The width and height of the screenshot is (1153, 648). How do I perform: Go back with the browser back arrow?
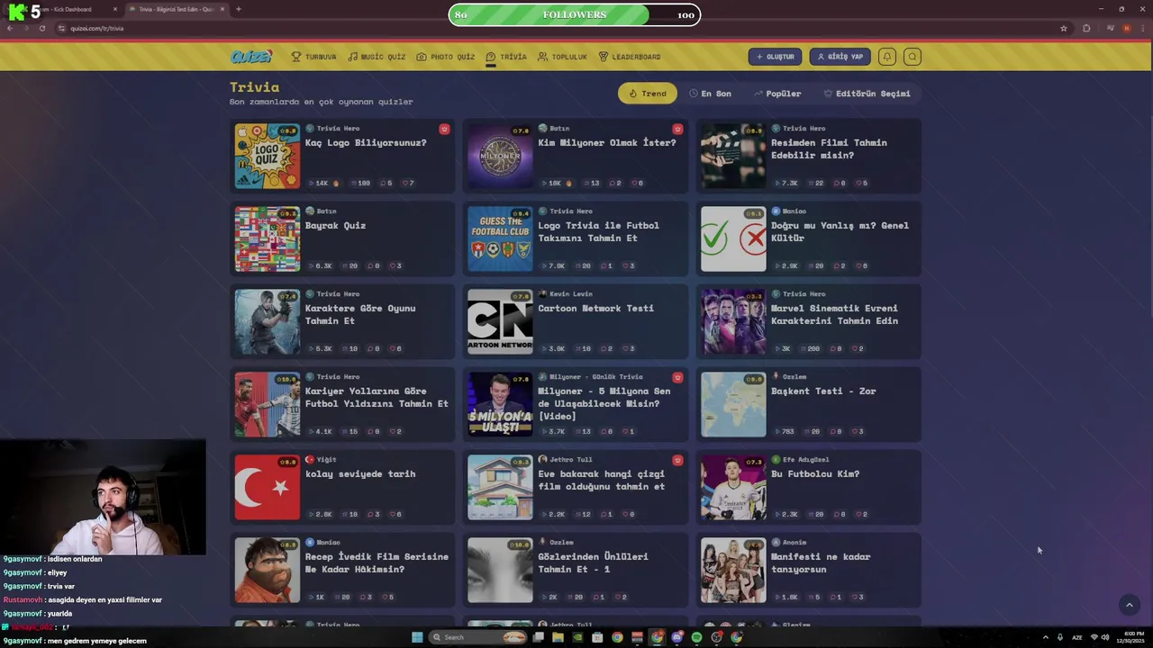tap(10, 28)
